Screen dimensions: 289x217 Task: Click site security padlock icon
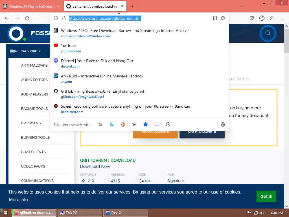[64, 18]
